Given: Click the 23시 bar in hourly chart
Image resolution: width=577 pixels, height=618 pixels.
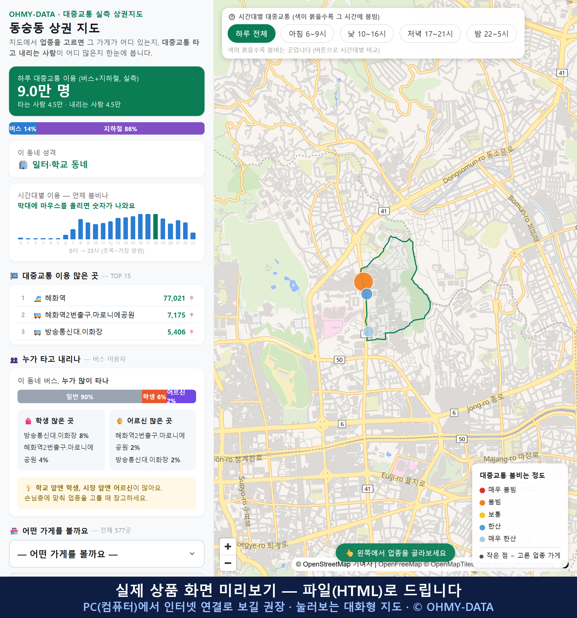Looking at the screenshot, I should tap(193, 236).
